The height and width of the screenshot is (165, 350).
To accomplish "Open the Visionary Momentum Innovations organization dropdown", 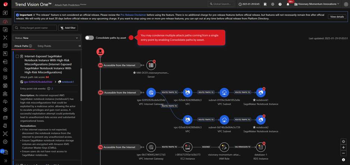I will (316, 4).
